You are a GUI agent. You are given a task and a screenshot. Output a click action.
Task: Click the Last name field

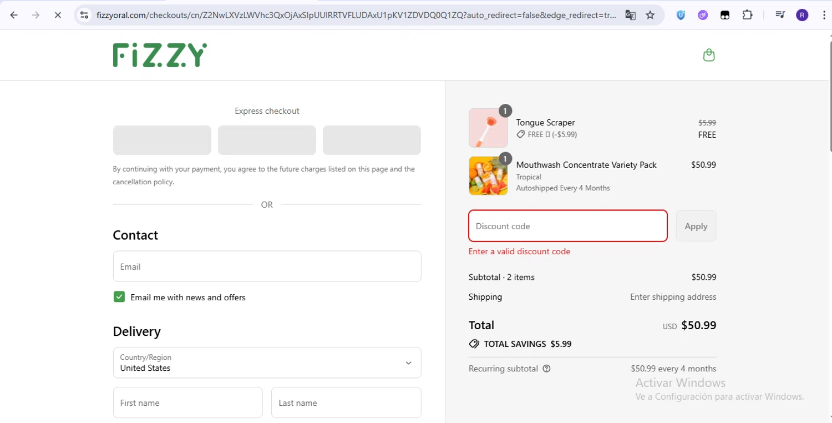click(346, 402)
